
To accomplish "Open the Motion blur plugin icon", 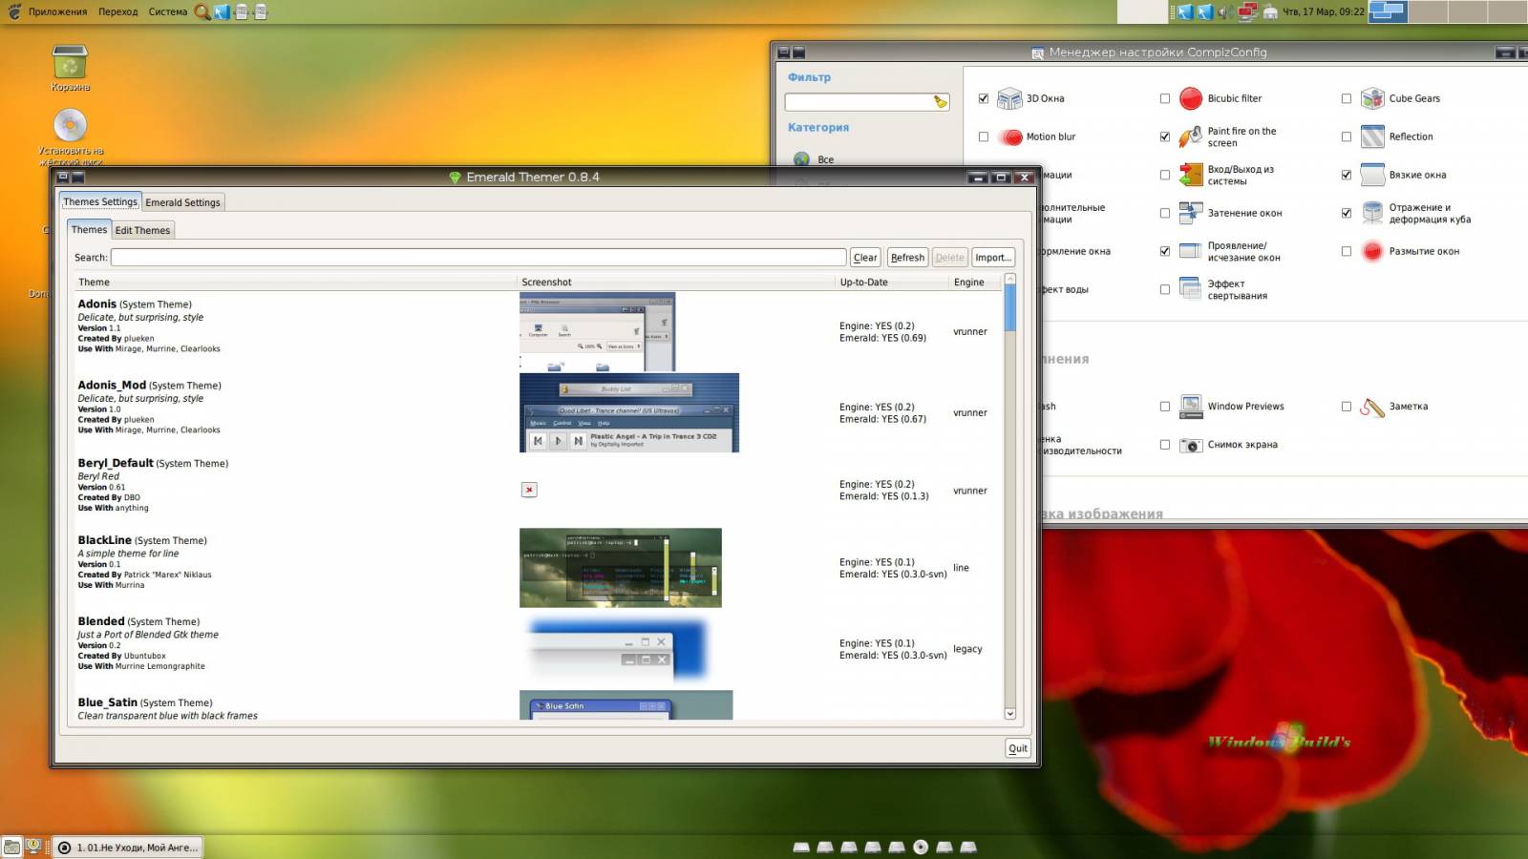I will click(x=1009, y=136).
